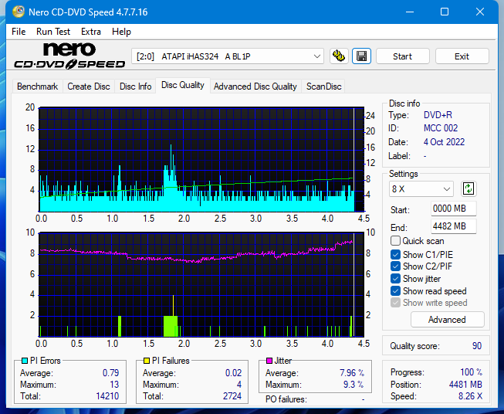
Task: Toggle Show jitter checkbox
Action: [x=395, y=279]
